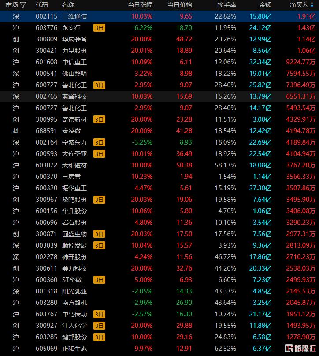Select stock name 南方路机
This screenshot has height=356, width=319.
click(x=74, y=303)
